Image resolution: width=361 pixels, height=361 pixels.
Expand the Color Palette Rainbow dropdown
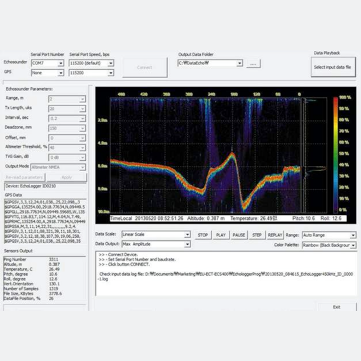pyautogui.click(x=329, y=245)
